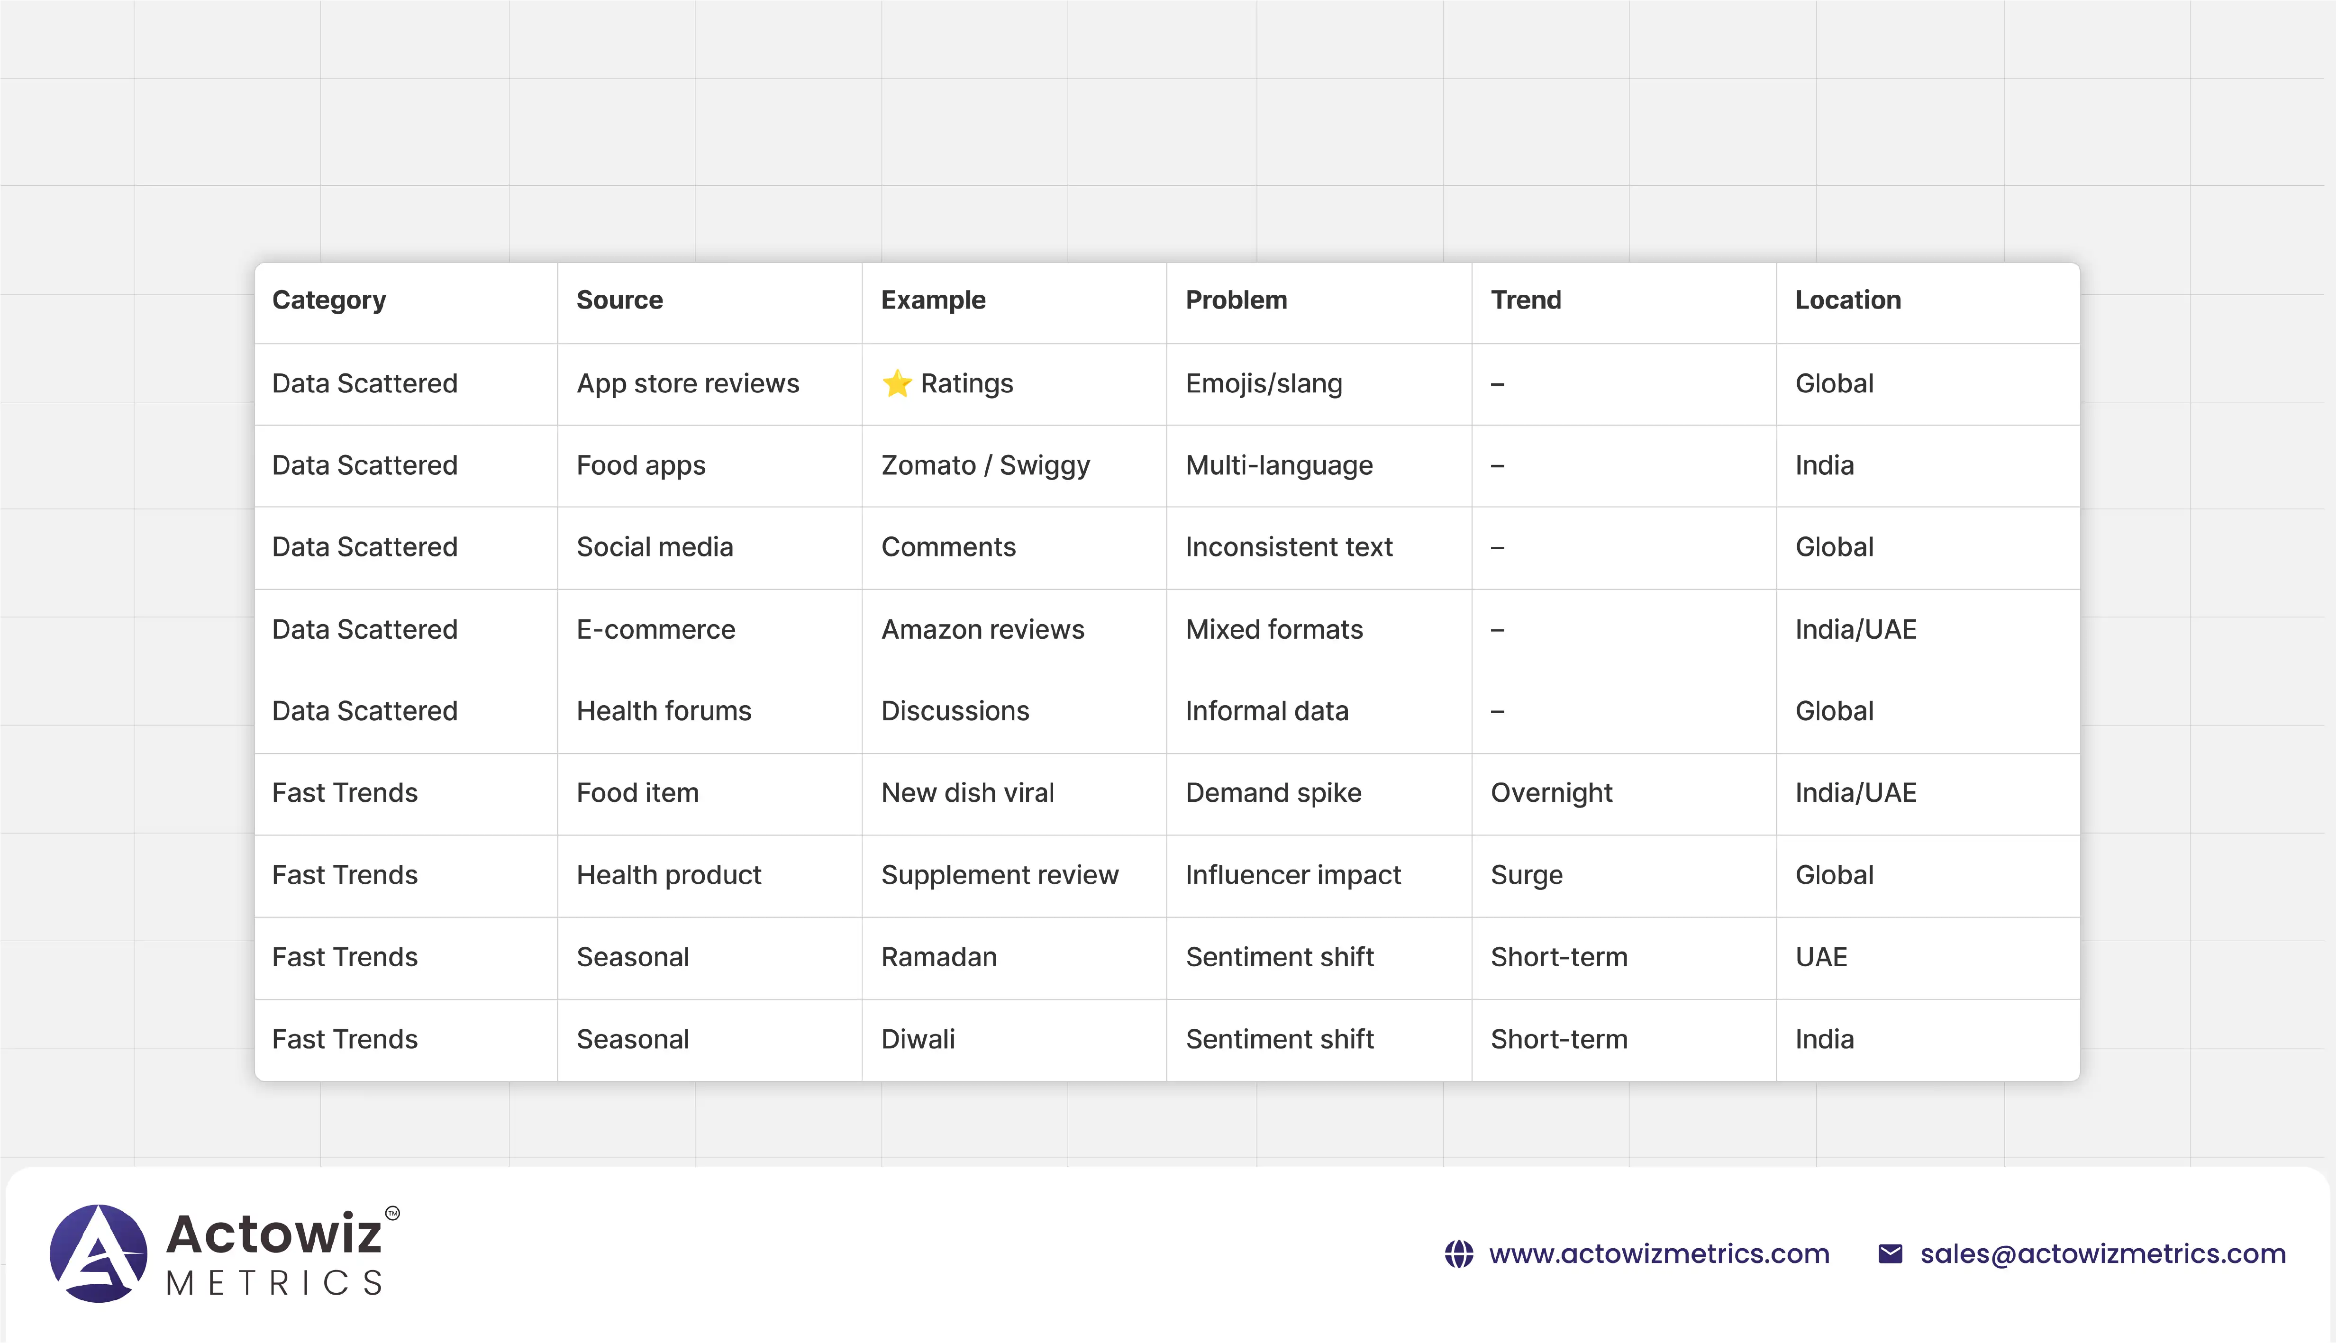Click the Diwali example cell
2337x1343 pixels.
coord(918,1039)
